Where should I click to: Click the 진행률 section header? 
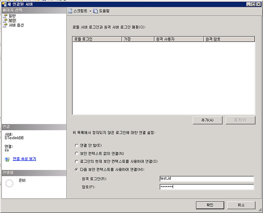(34, 173)
